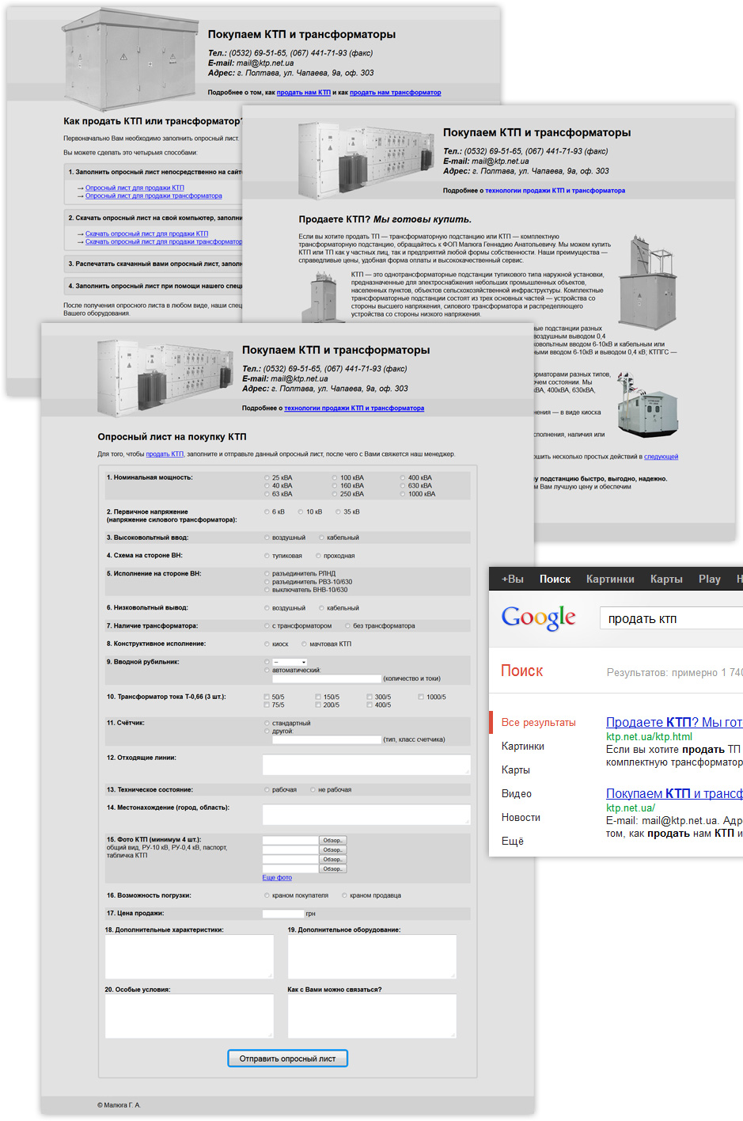Screen dimensions: 743x1121
Task: Click the Цена продажи price field
Action: point(282,914)
